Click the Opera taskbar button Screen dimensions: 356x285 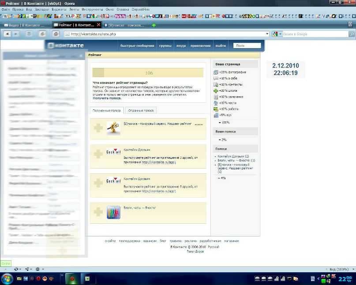[72, 279]
